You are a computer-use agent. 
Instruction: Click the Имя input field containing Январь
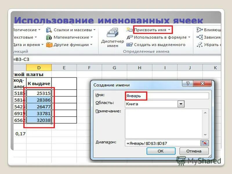coord(167,96)
